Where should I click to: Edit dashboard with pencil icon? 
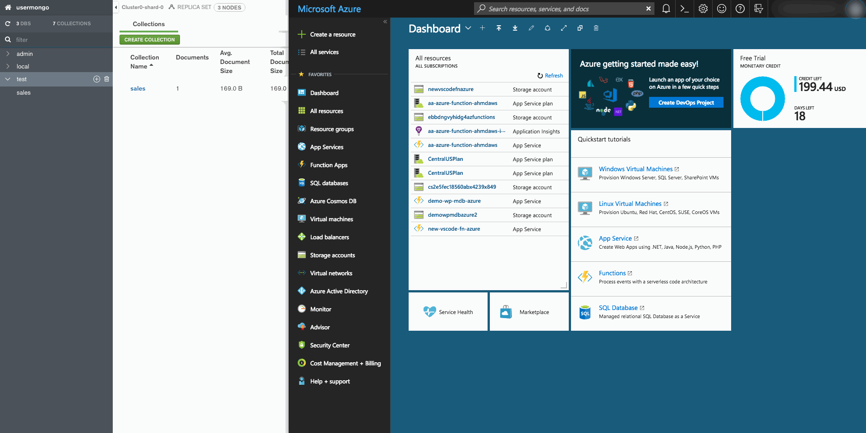click(531, 28)
